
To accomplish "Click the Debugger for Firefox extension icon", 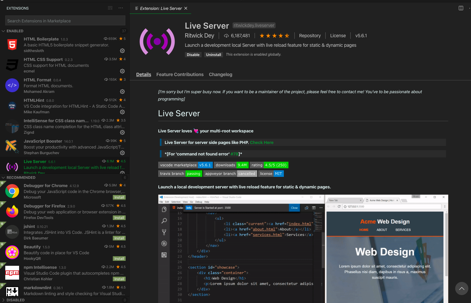I will pos(12,211).
